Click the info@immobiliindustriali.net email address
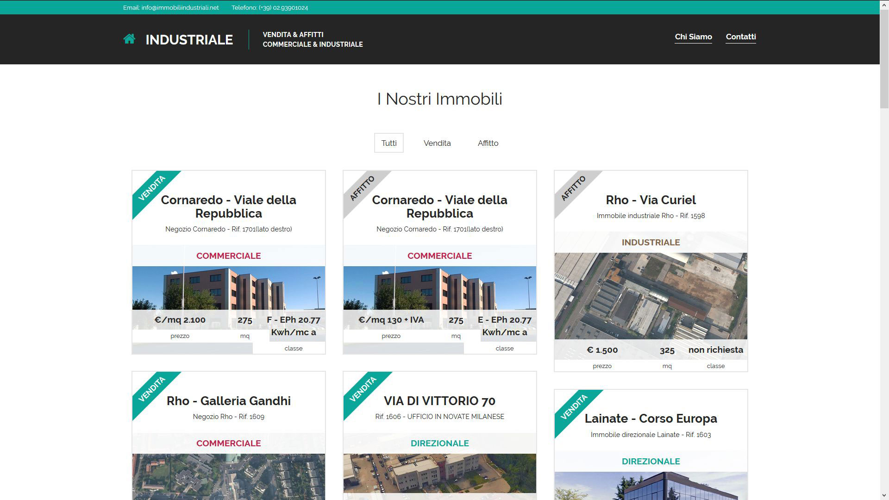Screen dimensions: 889x500 180,7
